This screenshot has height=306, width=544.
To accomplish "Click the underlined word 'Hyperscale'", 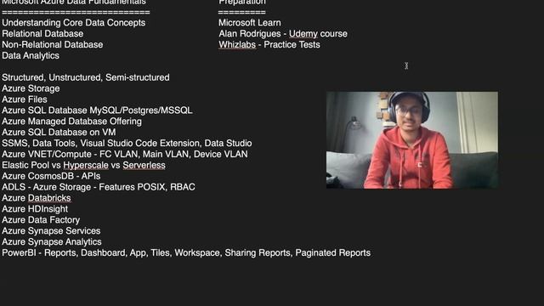I will (x=86, y=166).
